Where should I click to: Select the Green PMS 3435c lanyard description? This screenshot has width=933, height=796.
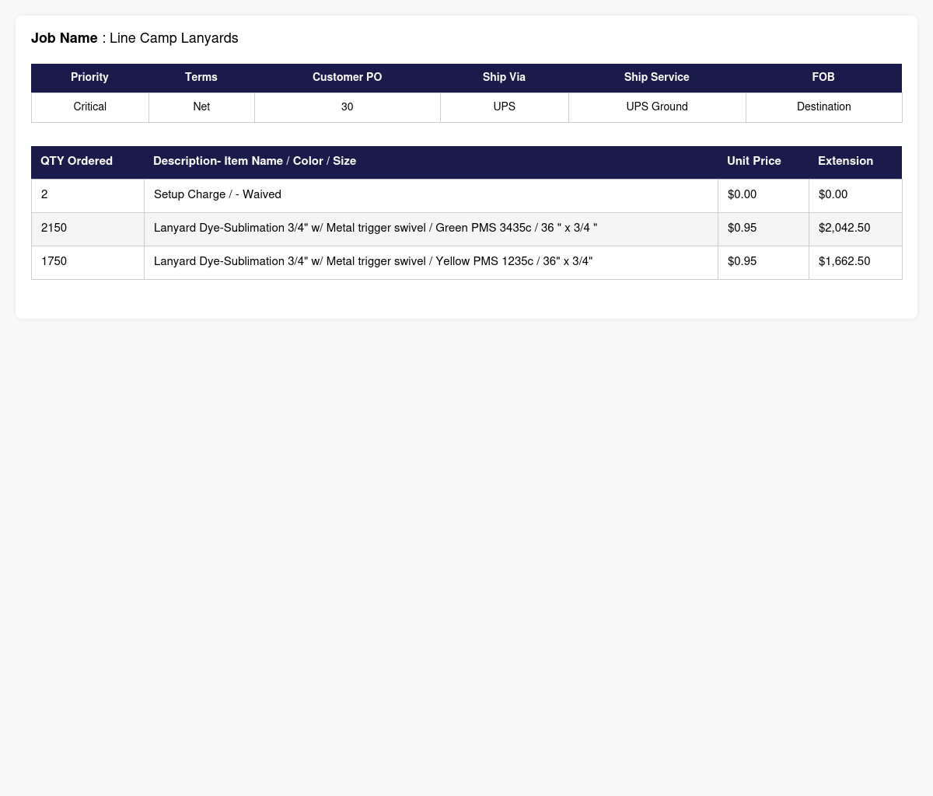(376, 228)
